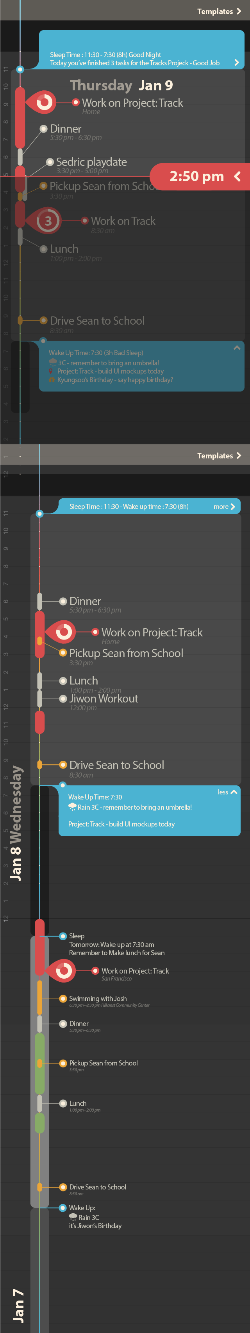
Task: Collapse the 2:50 pm current time flag
Action: (237, 176)
